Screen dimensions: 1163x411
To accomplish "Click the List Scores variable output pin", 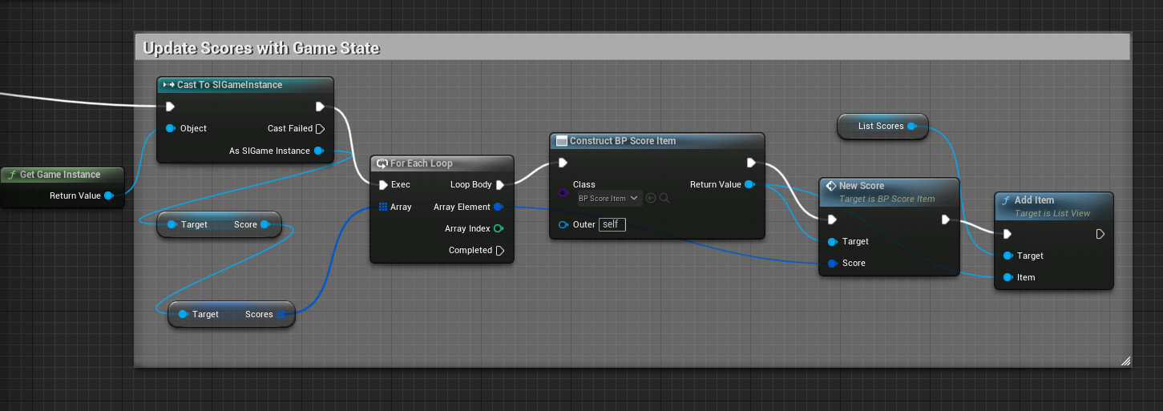I will coord(911,126).
